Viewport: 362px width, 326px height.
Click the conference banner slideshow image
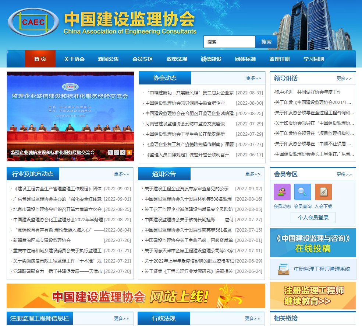[x=70, y=117]
